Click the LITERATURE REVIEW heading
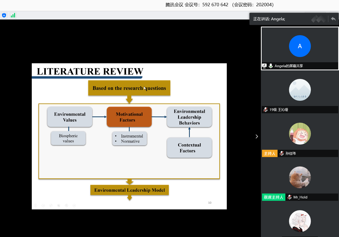Viewport: 339px width, 237px height. click(x=90, y=71)
